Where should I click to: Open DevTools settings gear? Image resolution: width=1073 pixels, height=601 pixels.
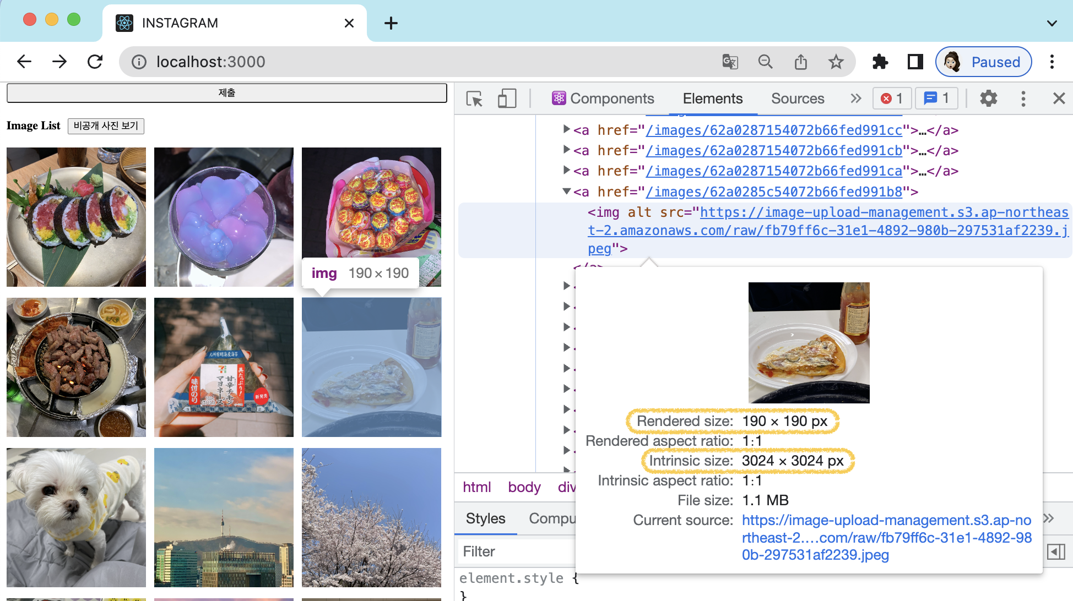988,99
